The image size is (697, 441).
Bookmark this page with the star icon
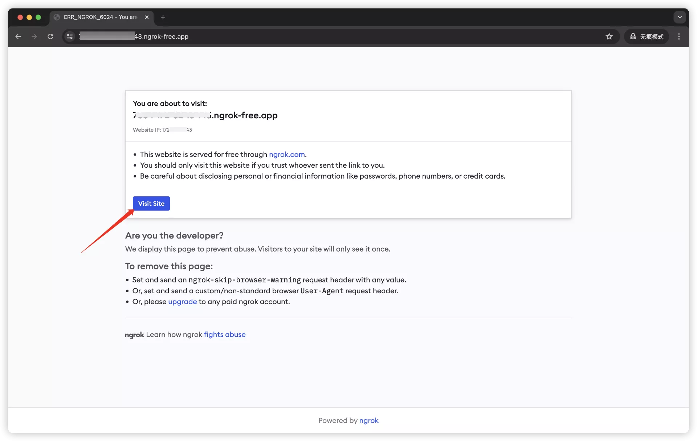tap(609, 36)
